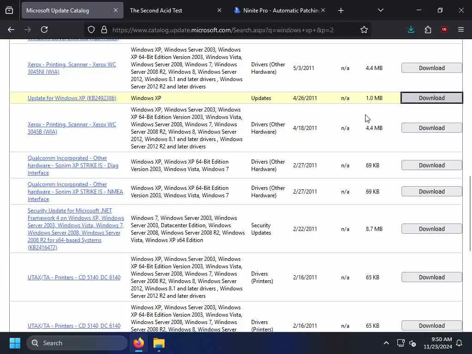List all tabs dropdown arrow
The width and height of the screenshot is (472, 354).
click(x=380, y=10)
